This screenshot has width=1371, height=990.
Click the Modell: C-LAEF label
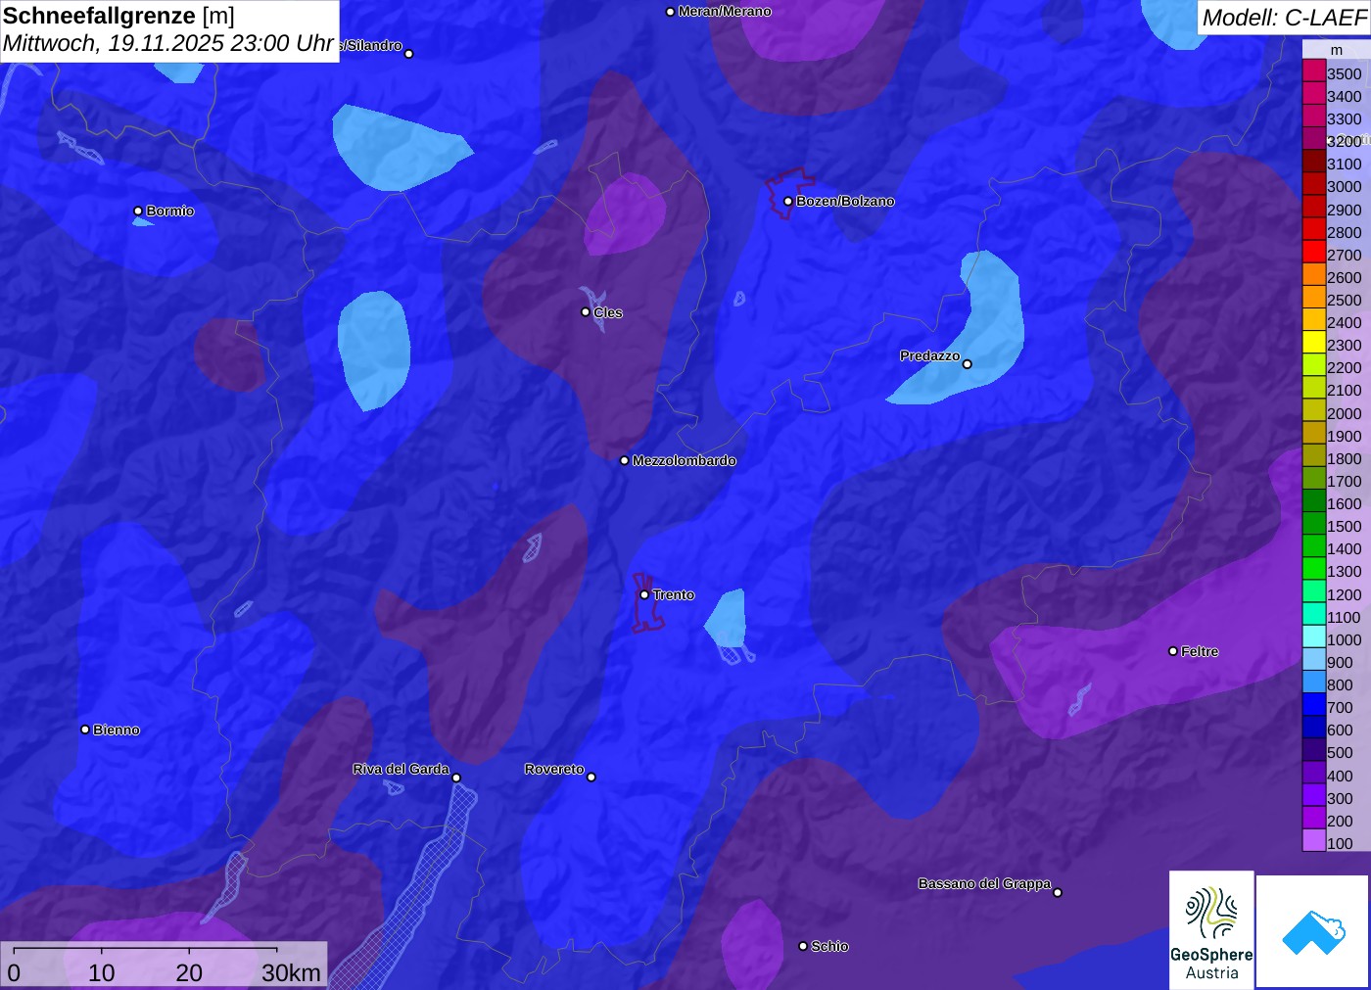click(x=1284, y=18)
